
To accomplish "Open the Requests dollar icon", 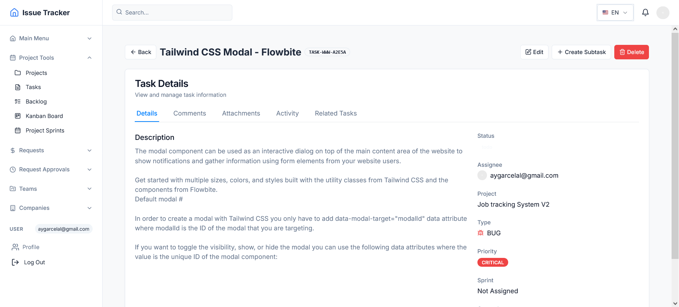I will coord(13,150).
